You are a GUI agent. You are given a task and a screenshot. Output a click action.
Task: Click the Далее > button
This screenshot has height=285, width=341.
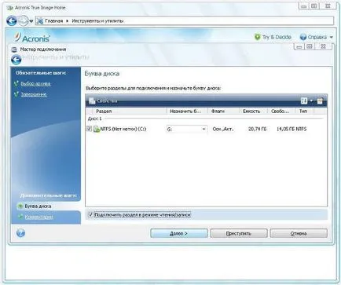(178, 233)
